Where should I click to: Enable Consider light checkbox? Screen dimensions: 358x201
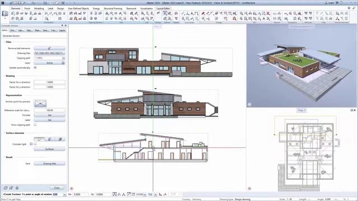point(35,144)
